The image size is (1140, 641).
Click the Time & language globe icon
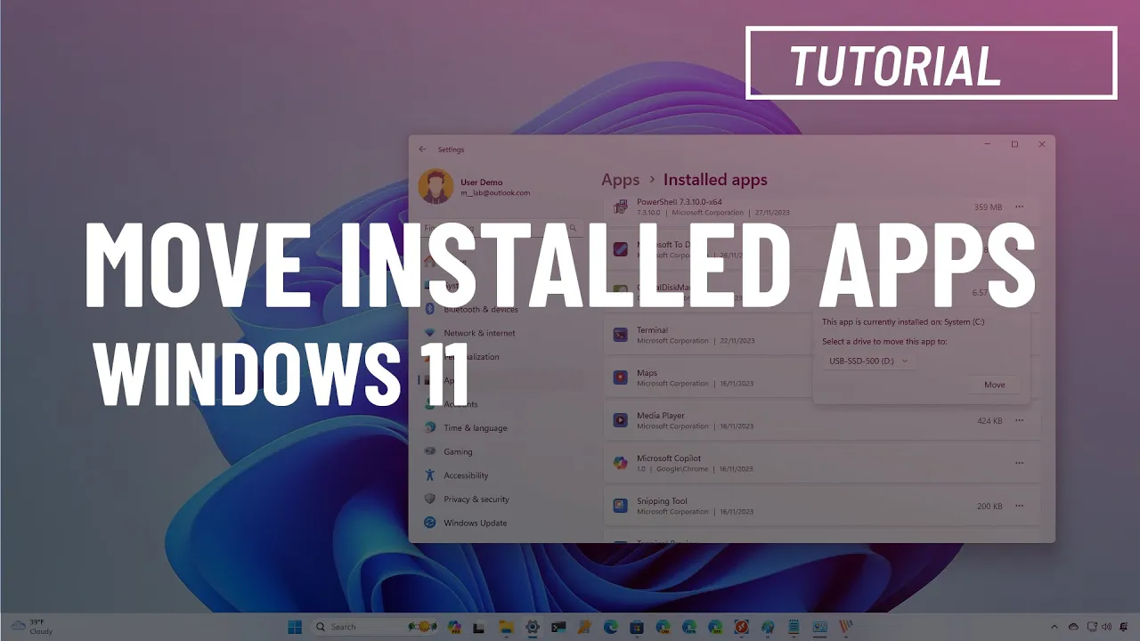coord(430,427)
